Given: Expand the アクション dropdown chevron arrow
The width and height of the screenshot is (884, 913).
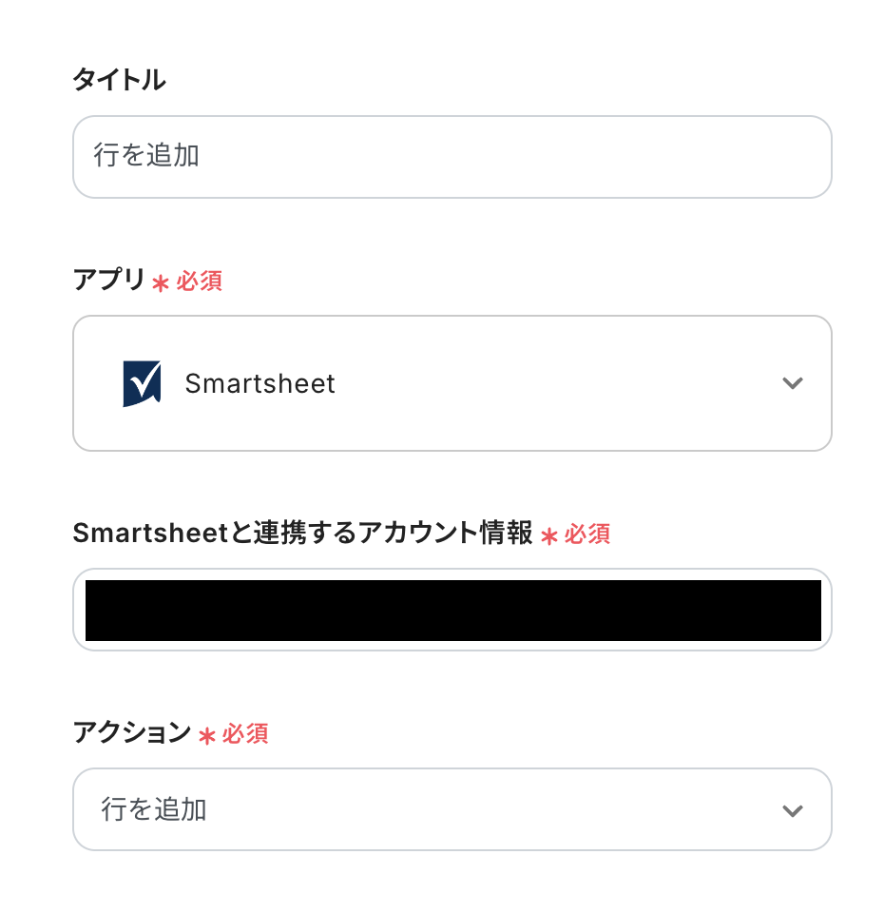Looking at the screenshot, I should click(x=792, y=810).
